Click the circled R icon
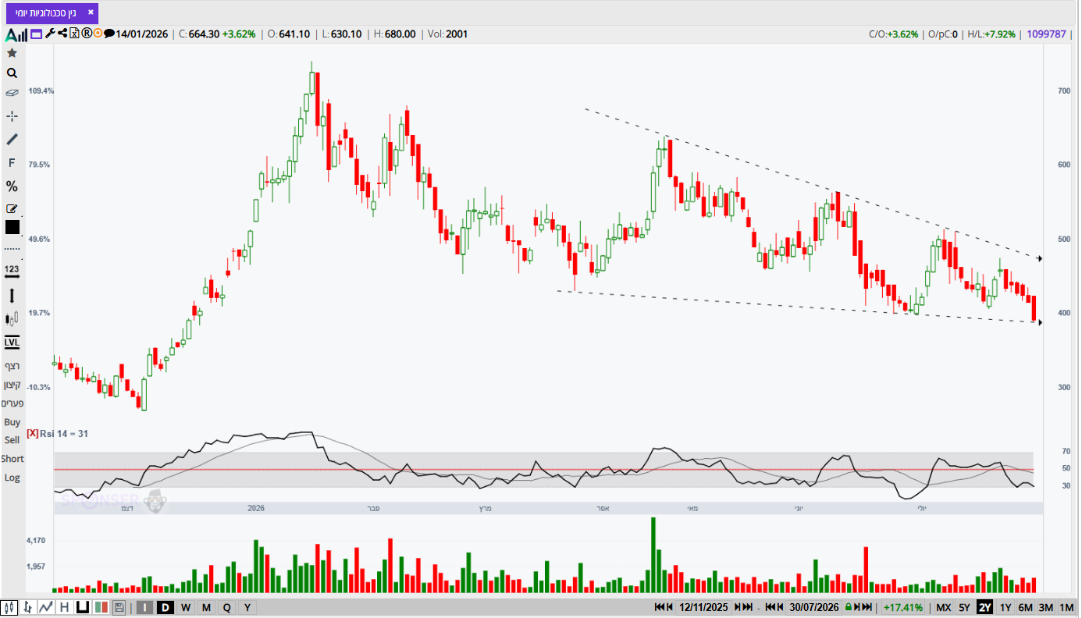1082x618 pixels. 87,34
